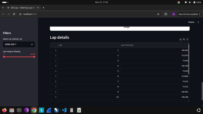Open the Streamlit three-dot main menu

198,22
